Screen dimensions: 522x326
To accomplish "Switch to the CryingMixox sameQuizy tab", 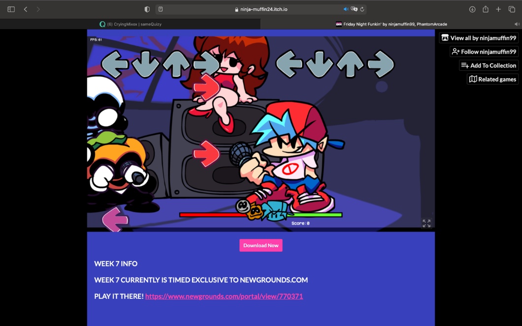I will point(130,24).
